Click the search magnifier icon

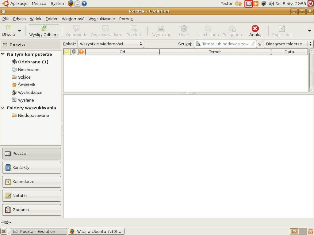198,44
